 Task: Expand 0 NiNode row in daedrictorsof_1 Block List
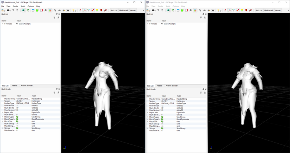point(147,24)
